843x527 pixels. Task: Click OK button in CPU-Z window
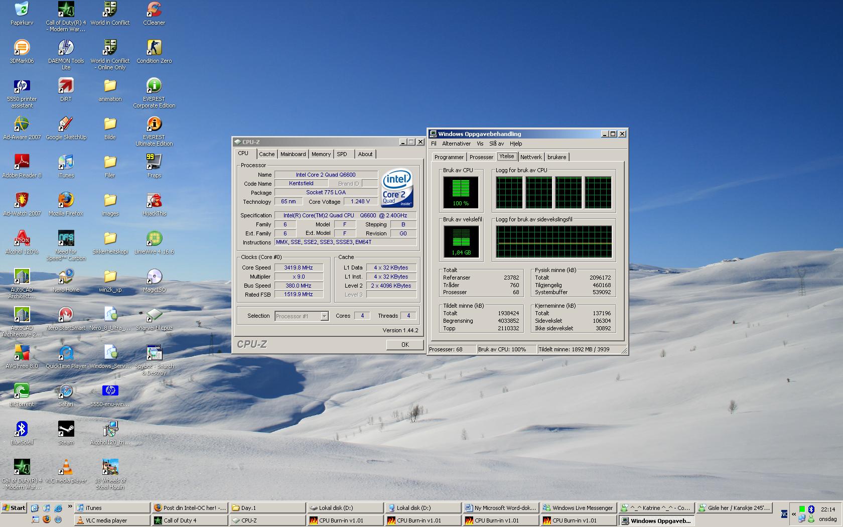pos(405,345)
